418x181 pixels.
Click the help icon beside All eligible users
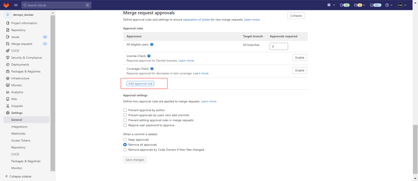pos(152,44)
